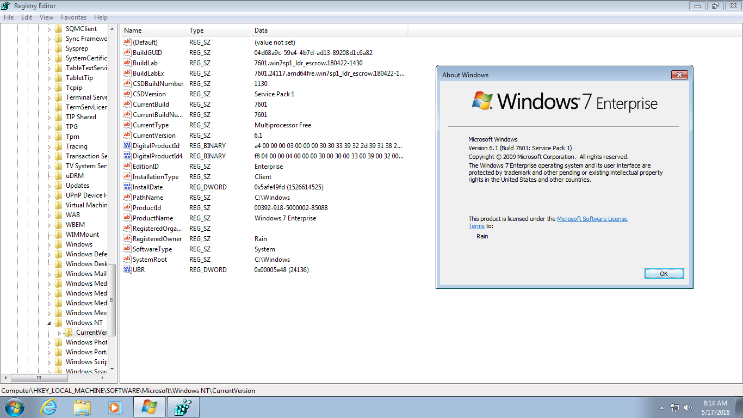Sort values by the Data column header
This screenshot has width=743, height=418.
tap(329, 30)
